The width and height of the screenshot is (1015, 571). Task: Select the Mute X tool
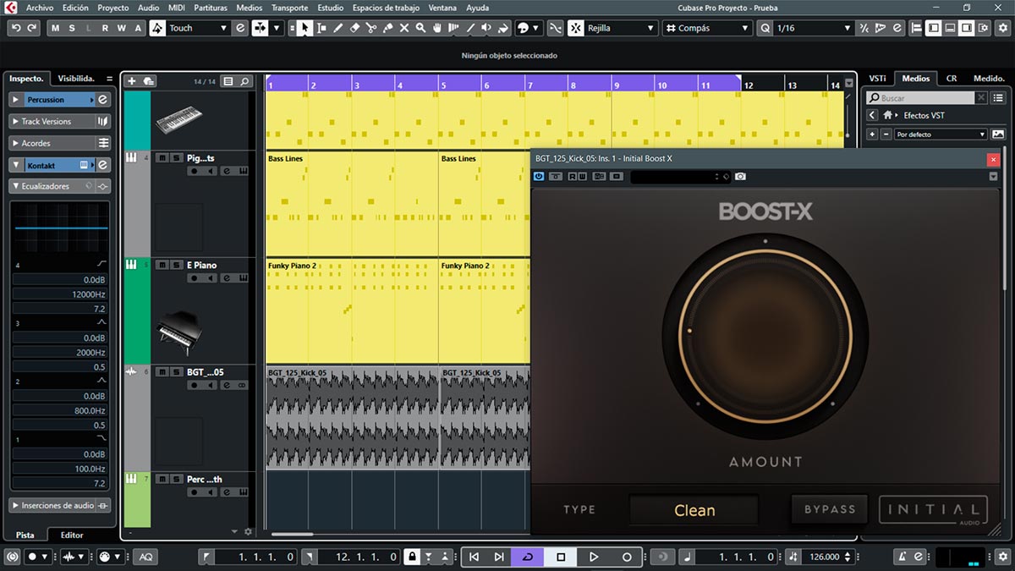tap(404, 28)
